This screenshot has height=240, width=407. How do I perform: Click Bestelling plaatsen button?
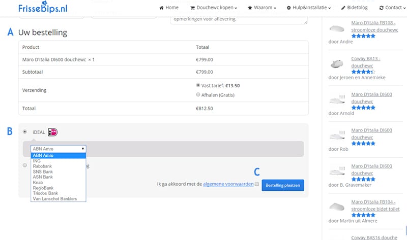click(283, 185)
